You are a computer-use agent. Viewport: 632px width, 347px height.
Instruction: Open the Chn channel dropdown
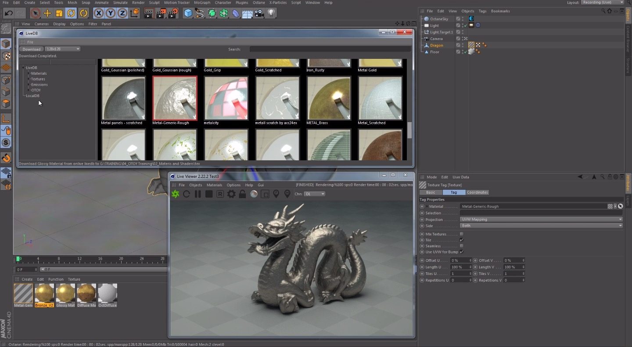coord(315,194)
